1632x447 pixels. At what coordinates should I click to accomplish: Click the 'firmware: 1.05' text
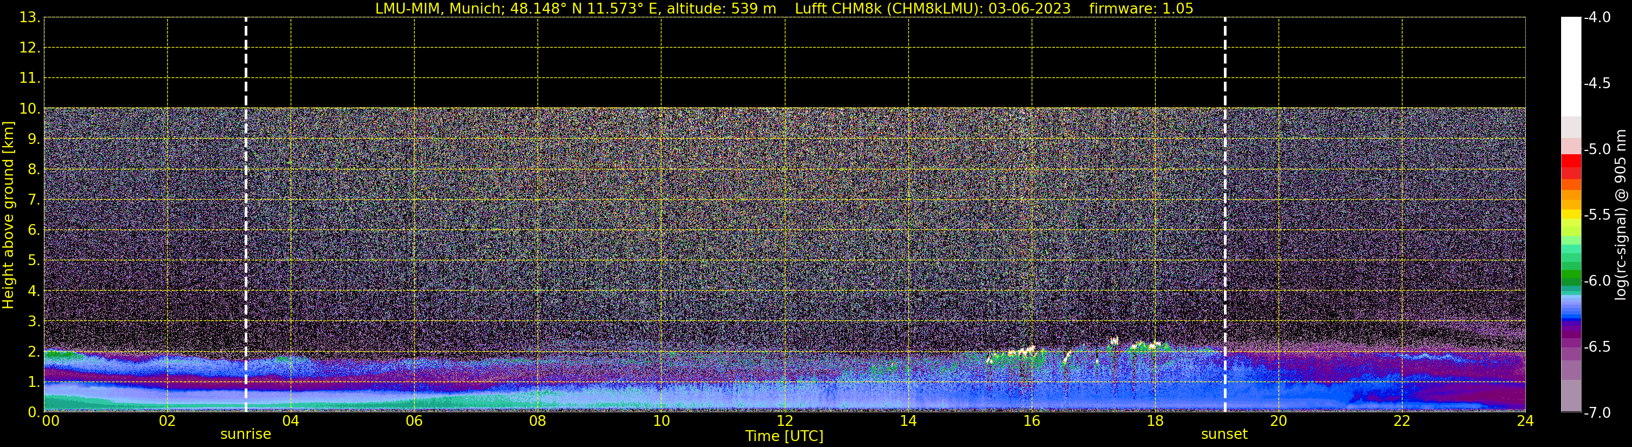pos(1141,9)
